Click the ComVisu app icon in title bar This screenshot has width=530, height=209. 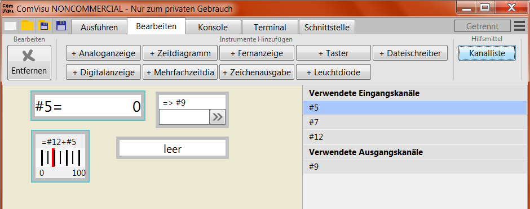(x=7, y=9)
